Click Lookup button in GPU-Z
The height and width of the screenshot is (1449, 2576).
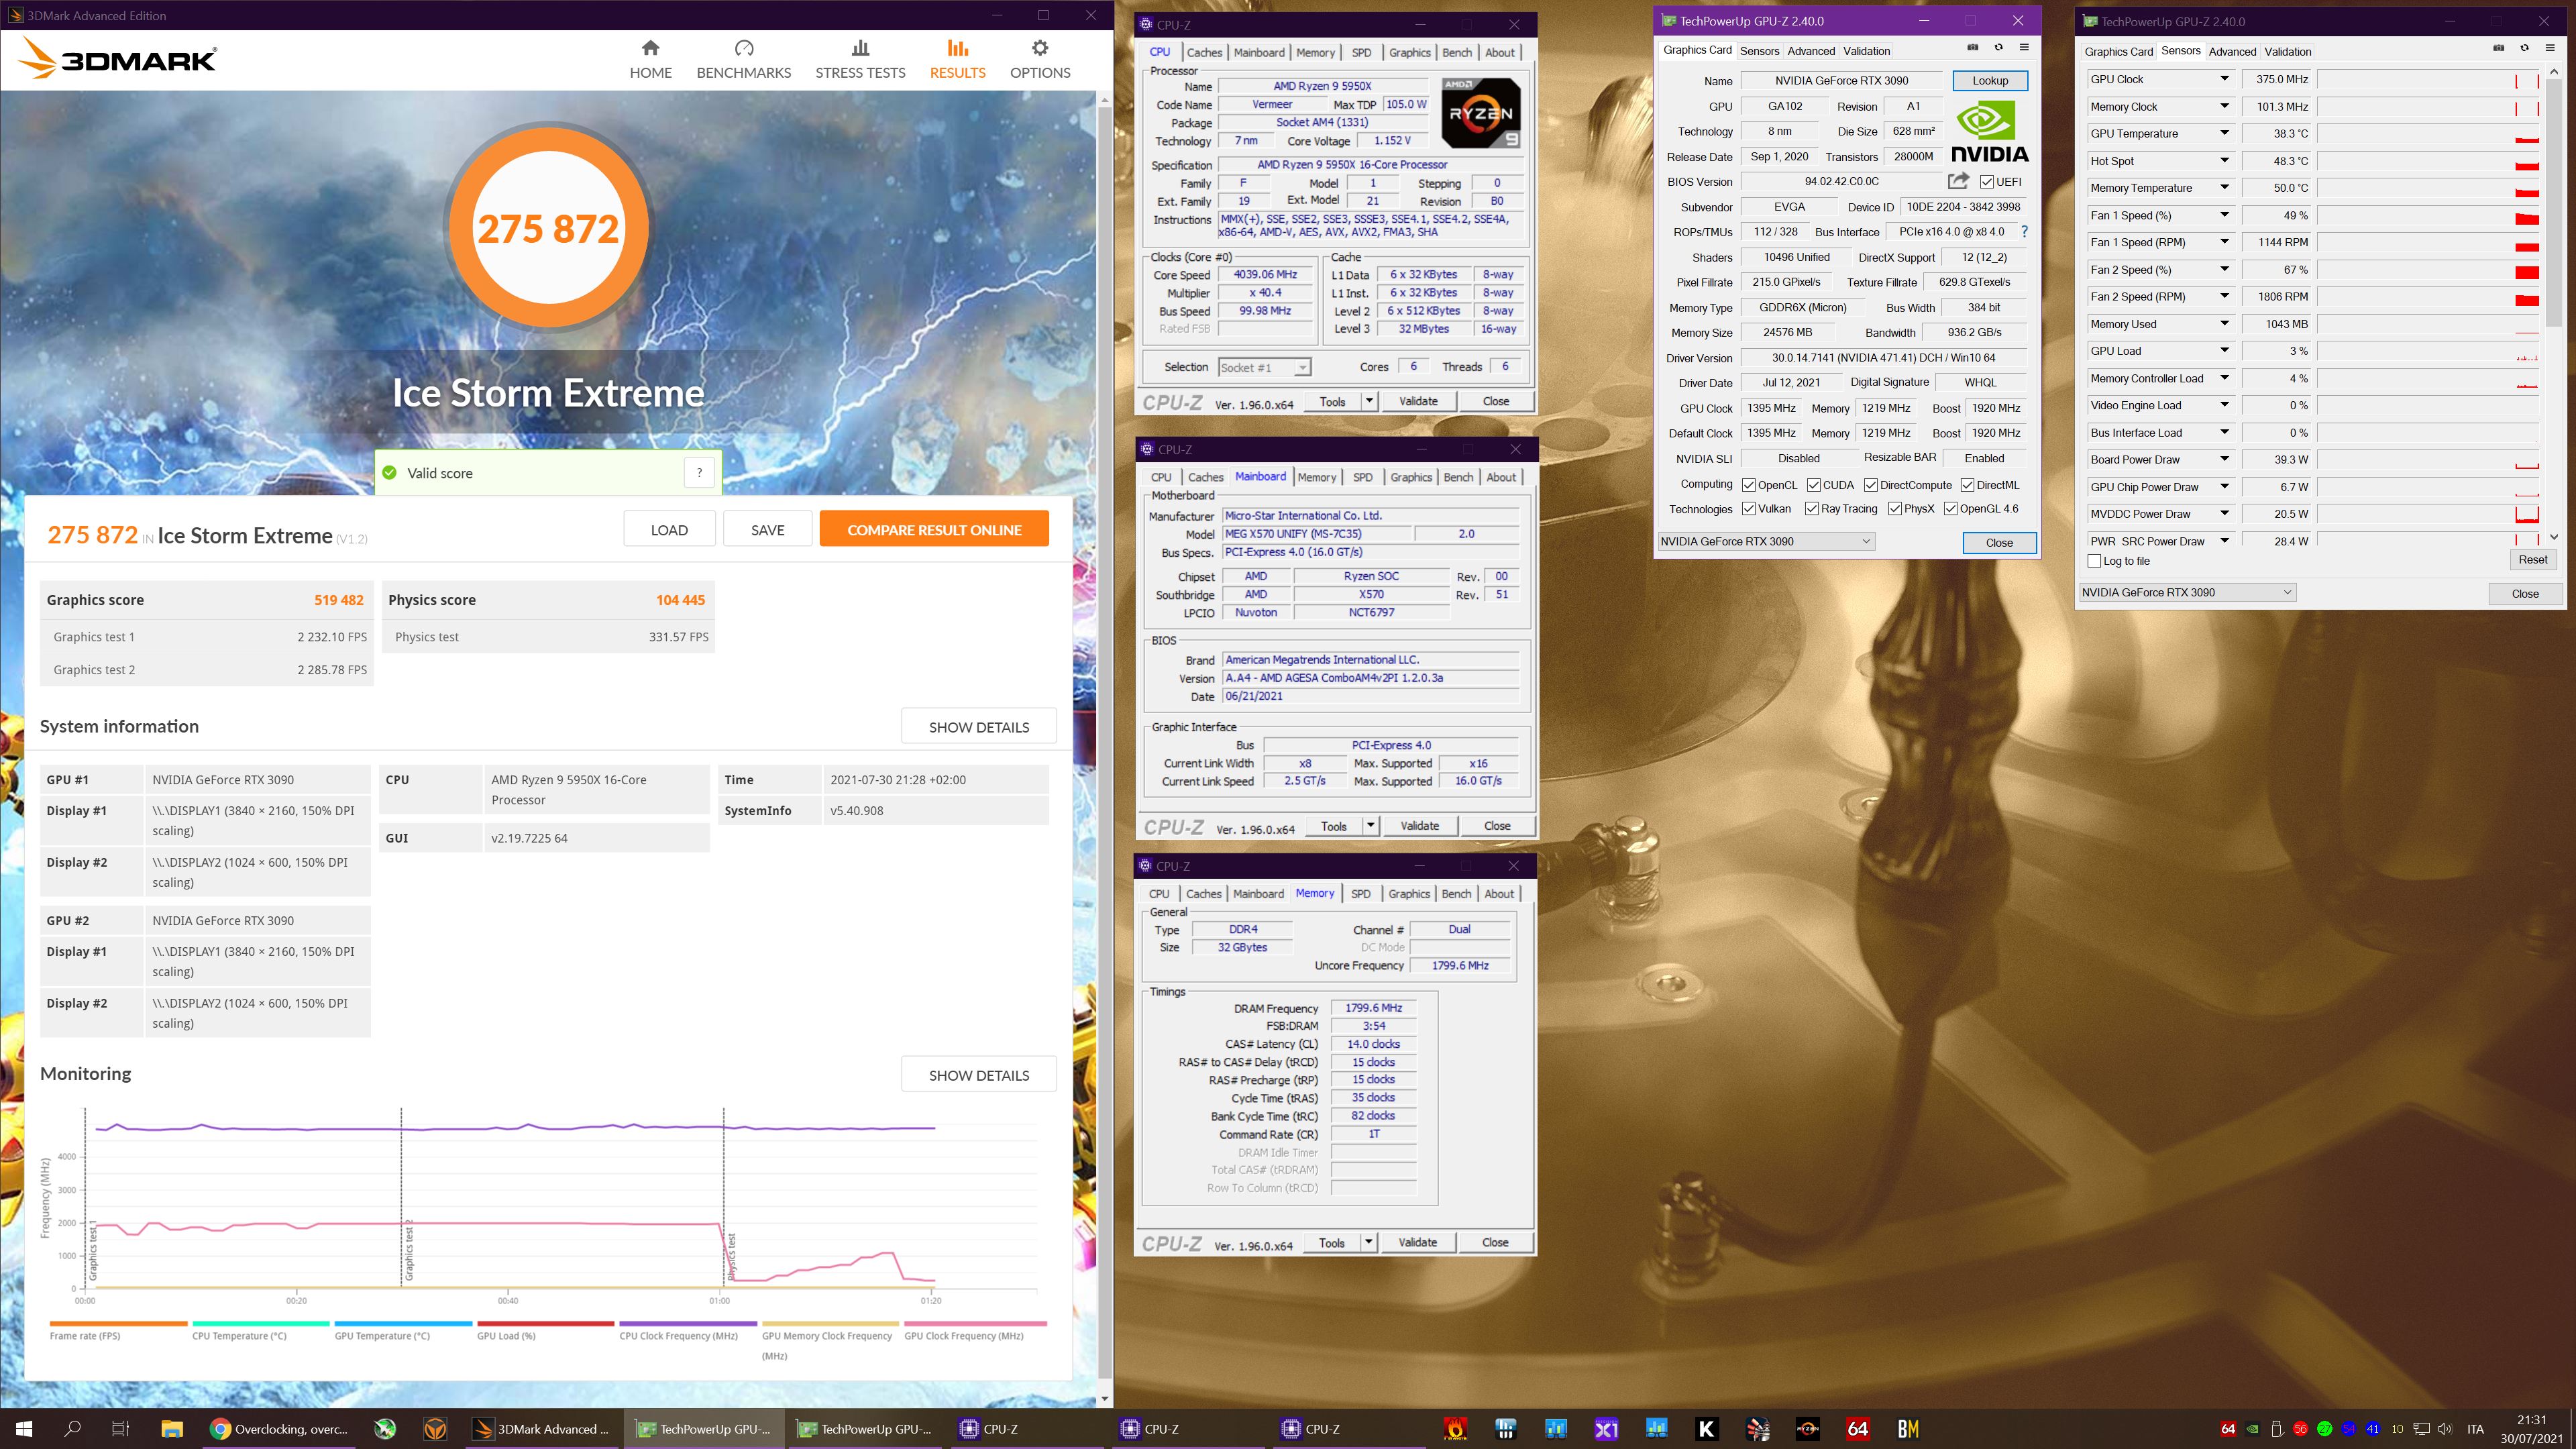pyautogui.click(x=1990, y=80)
